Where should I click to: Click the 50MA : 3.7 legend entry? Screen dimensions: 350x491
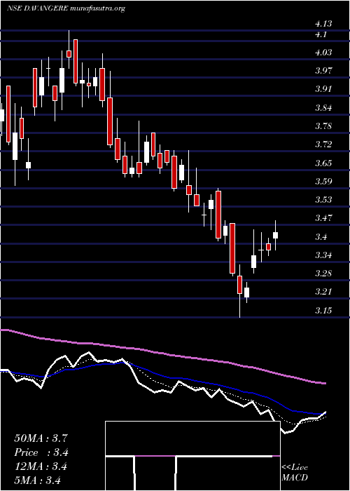41,438
